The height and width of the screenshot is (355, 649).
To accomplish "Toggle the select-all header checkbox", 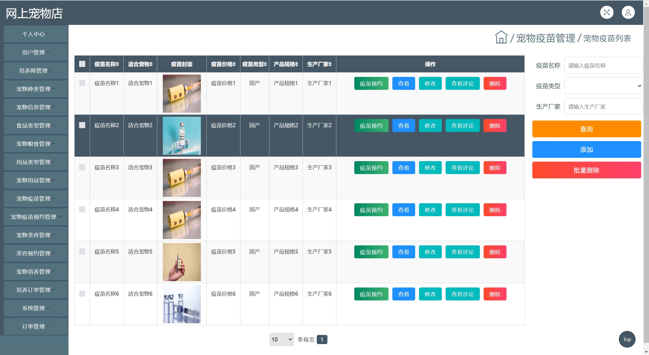I will click(x=82, y=64).
